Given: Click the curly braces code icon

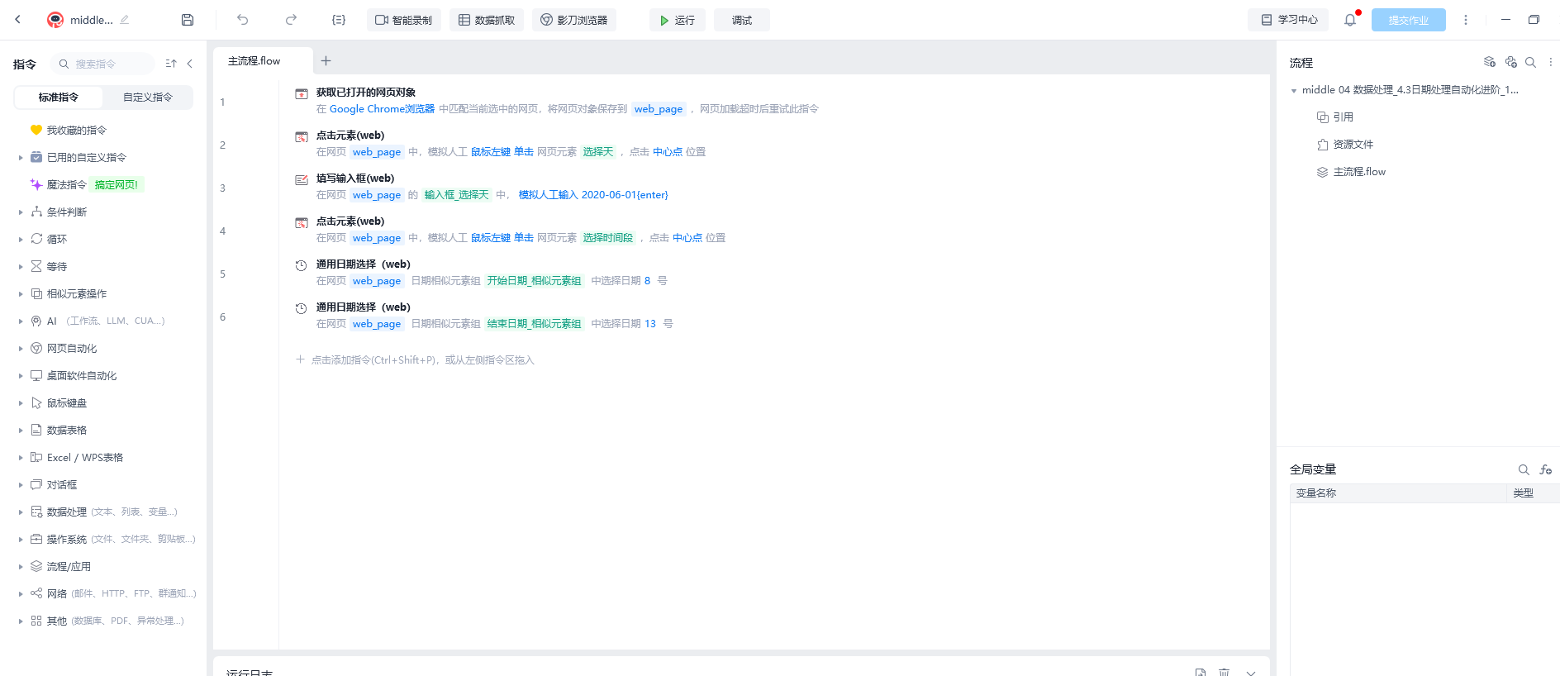Looking at the screenshot, I should 339,20.
